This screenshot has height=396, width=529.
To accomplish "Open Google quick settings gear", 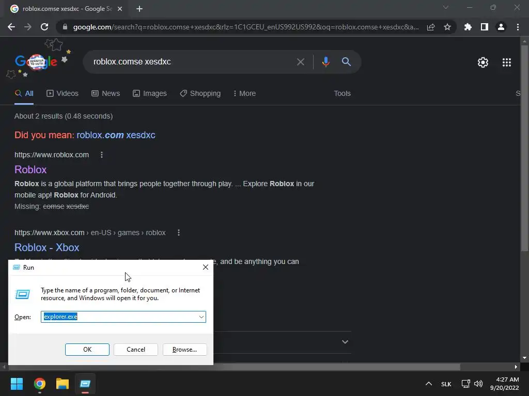I will (483, 62).
